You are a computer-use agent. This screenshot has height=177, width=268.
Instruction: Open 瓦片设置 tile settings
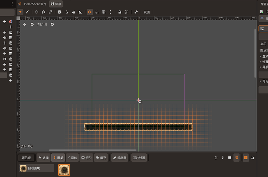(139, 158)
